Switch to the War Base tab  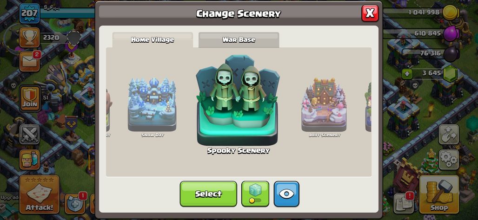[x=239, y=40]
